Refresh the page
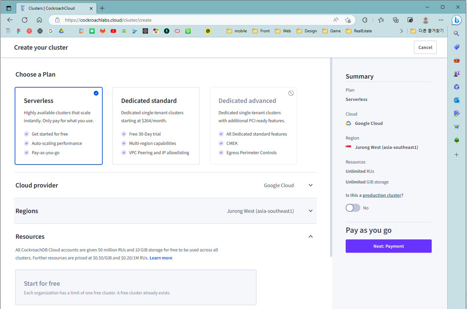This screenshot has width=467, height=309. [25, 20]
